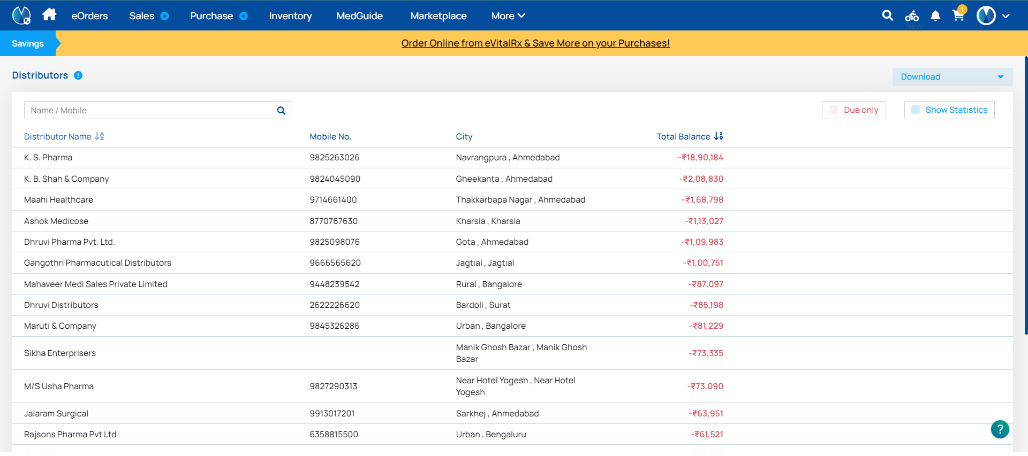
Task: Select Gangothri Pharmacutical Distributors
Action: [x=97, y=263]
